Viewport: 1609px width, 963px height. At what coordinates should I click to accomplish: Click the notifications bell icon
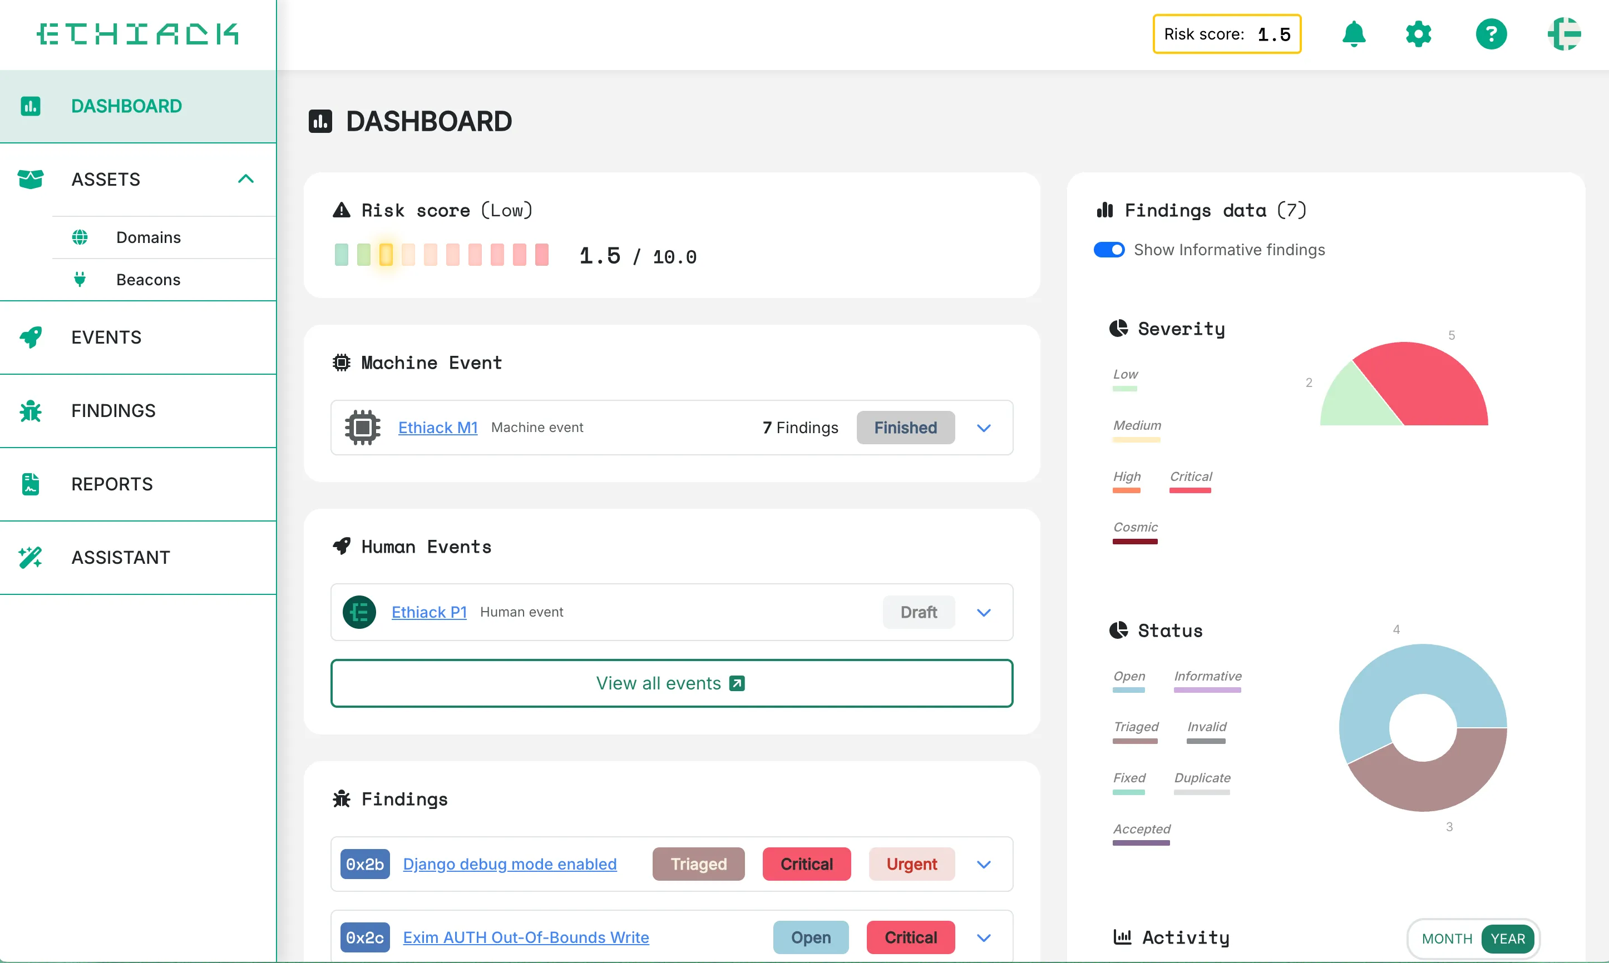(1354, 34)
